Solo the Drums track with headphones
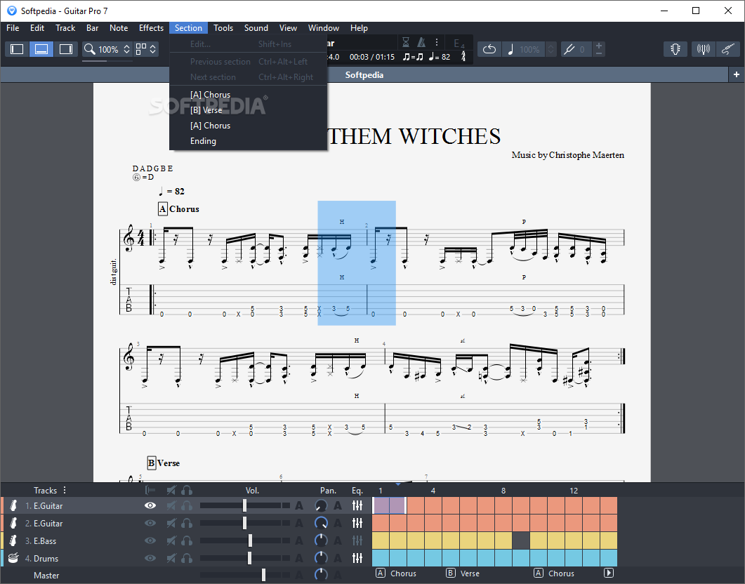This screenshot has height=584, width=745. coord(187,558)
